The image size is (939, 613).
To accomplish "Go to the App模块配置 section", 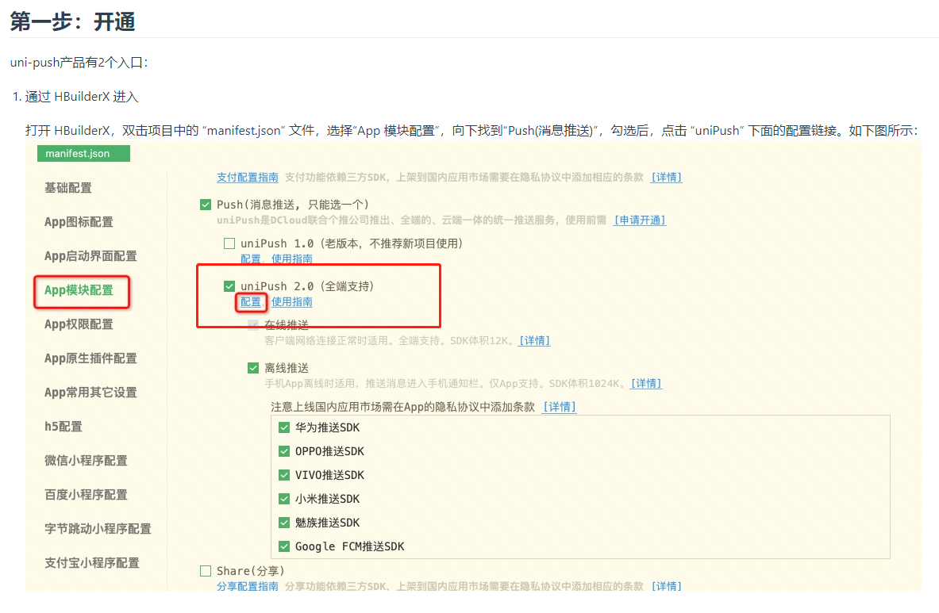I will tap(79, 290).
